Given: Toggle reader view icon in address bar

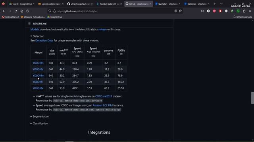Looking at the screenshot, I should click(x=175, y=11).
